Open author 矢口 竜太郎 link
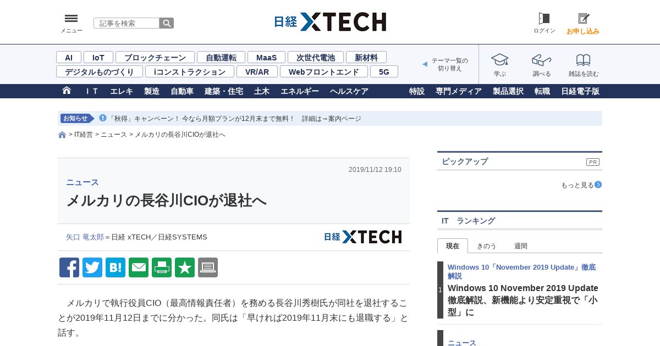 [x=85, y=237]
